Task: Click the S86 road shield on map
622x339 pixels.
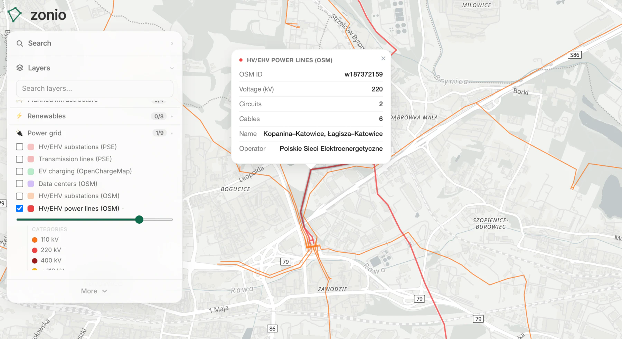Action: [575, 55]
